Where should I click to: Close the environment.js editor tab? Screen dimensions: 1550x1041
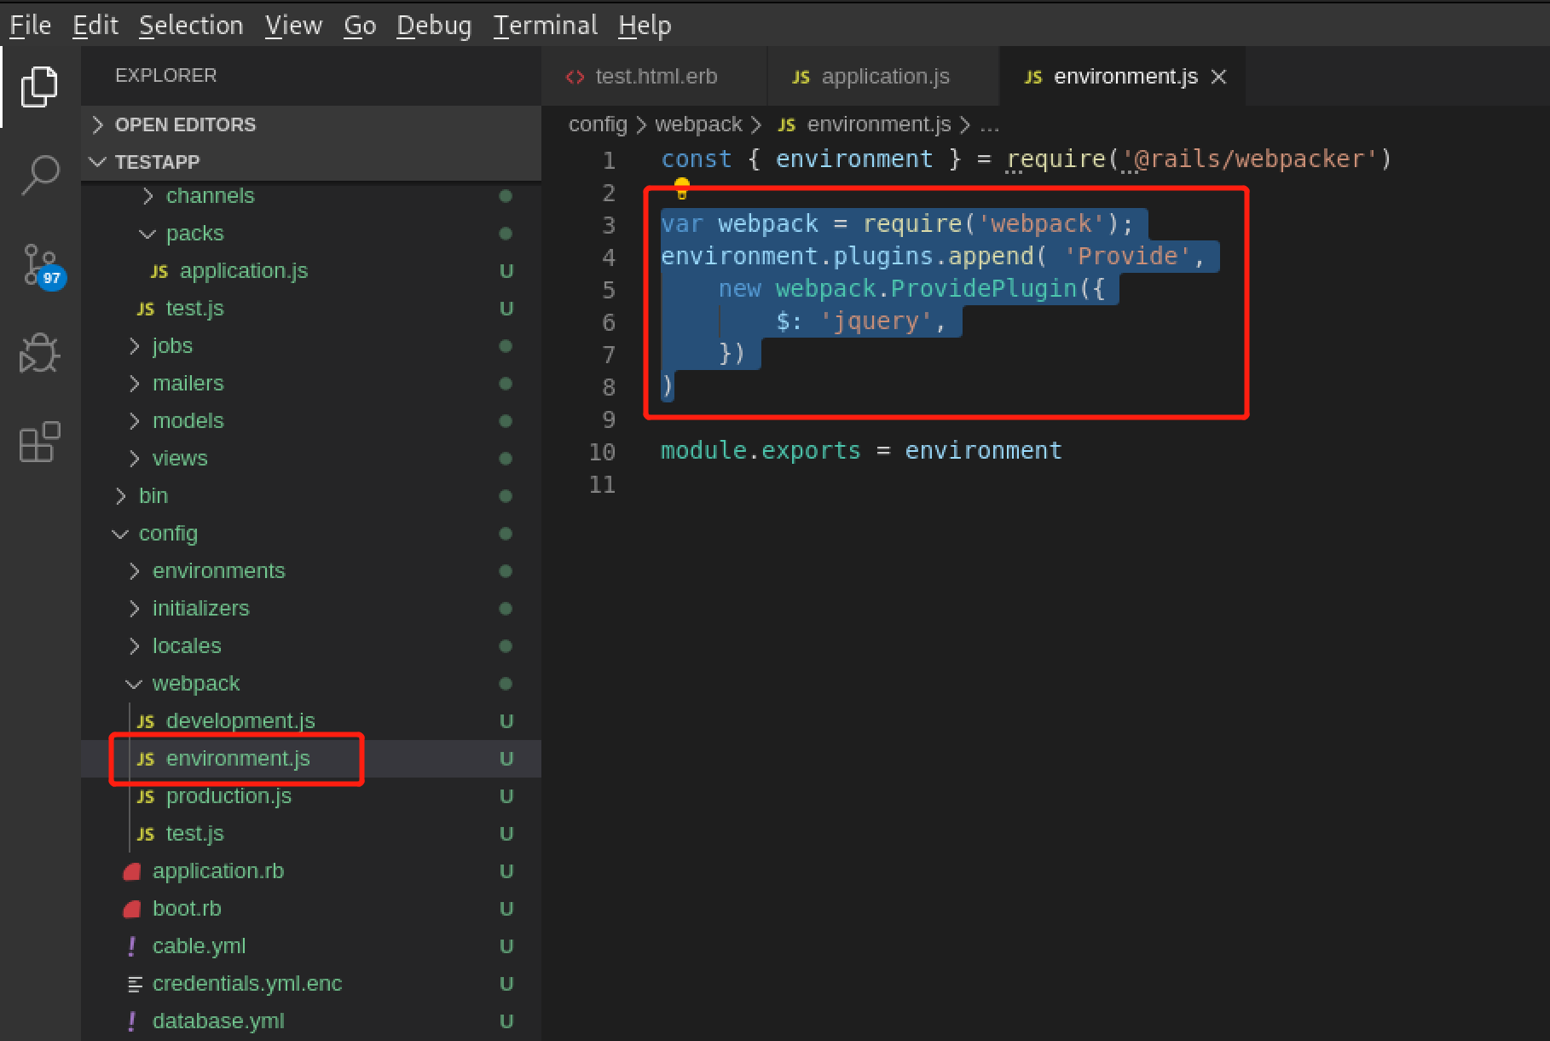(1219, 77)
